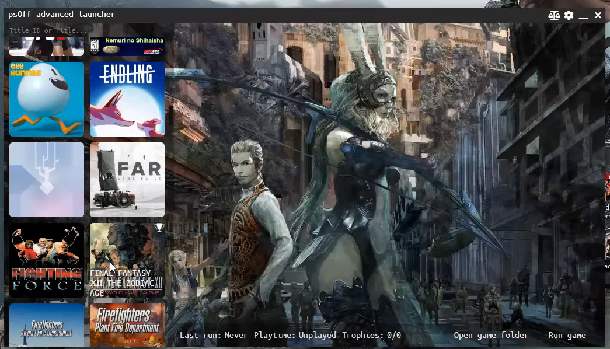The width and height of the screenshot is (610, 349).
Task: Click the Last run: Never text
Action: coord(214,336)
